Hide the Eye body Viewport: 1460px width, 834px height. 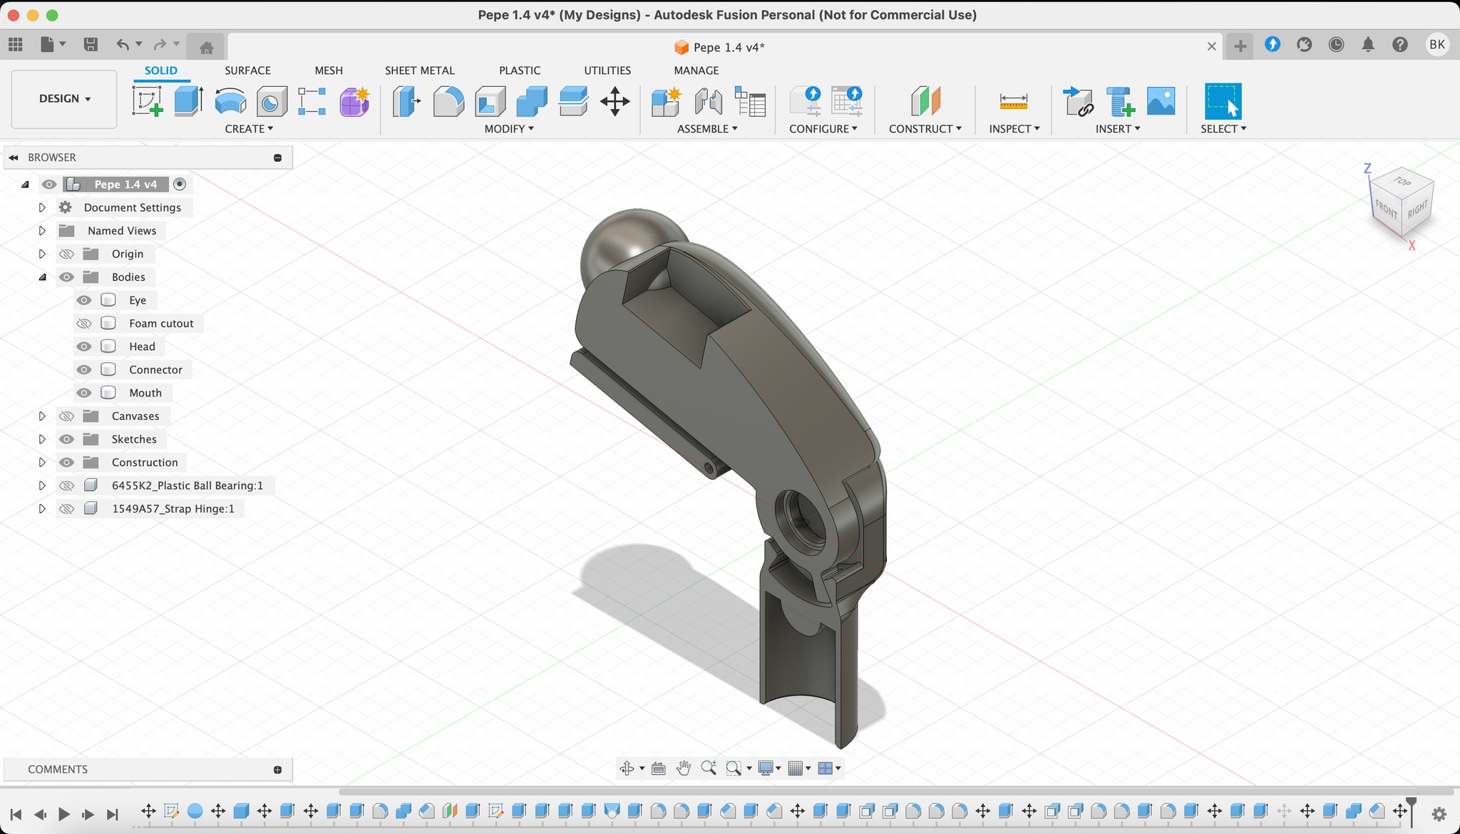[x=84, y=300]
